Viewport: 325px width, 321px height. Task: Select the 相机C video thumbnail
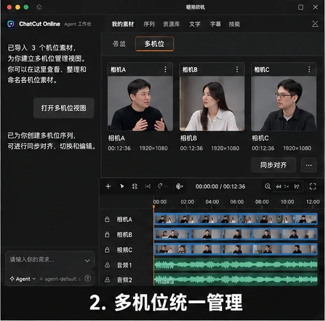(284, 104)
